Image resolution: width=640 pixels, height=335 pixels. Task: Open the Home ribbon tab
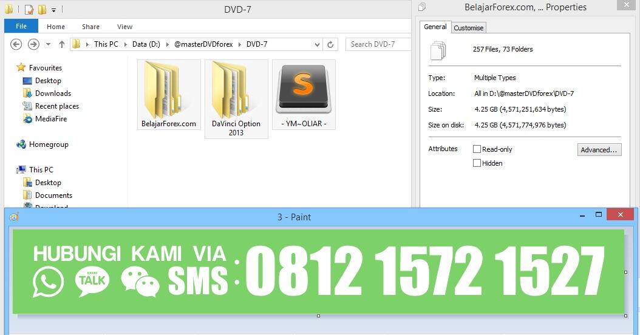pos(55,27)
